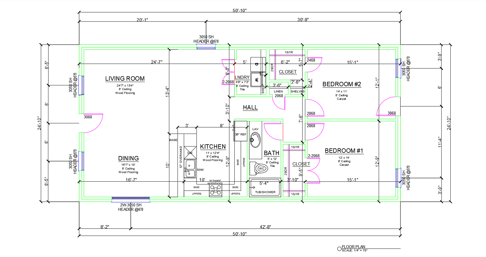Viewport: 486px width, 257px height.
Task: Click the 3068 front door swing arc
Action: 94,123
